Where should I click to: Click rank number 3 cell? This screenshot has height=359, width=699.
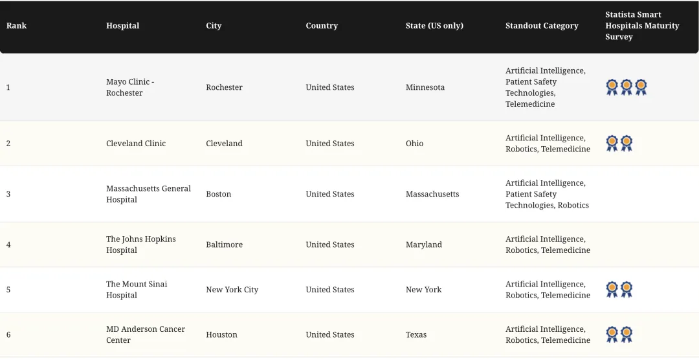point(8,194)
